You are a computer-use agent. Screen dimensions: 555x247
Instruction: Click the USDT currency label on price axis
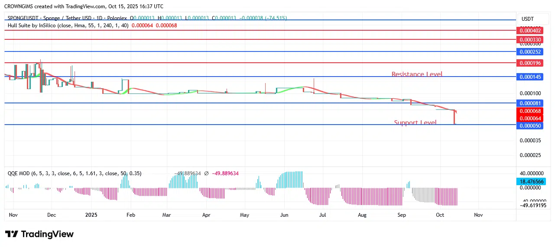(527, 19)
